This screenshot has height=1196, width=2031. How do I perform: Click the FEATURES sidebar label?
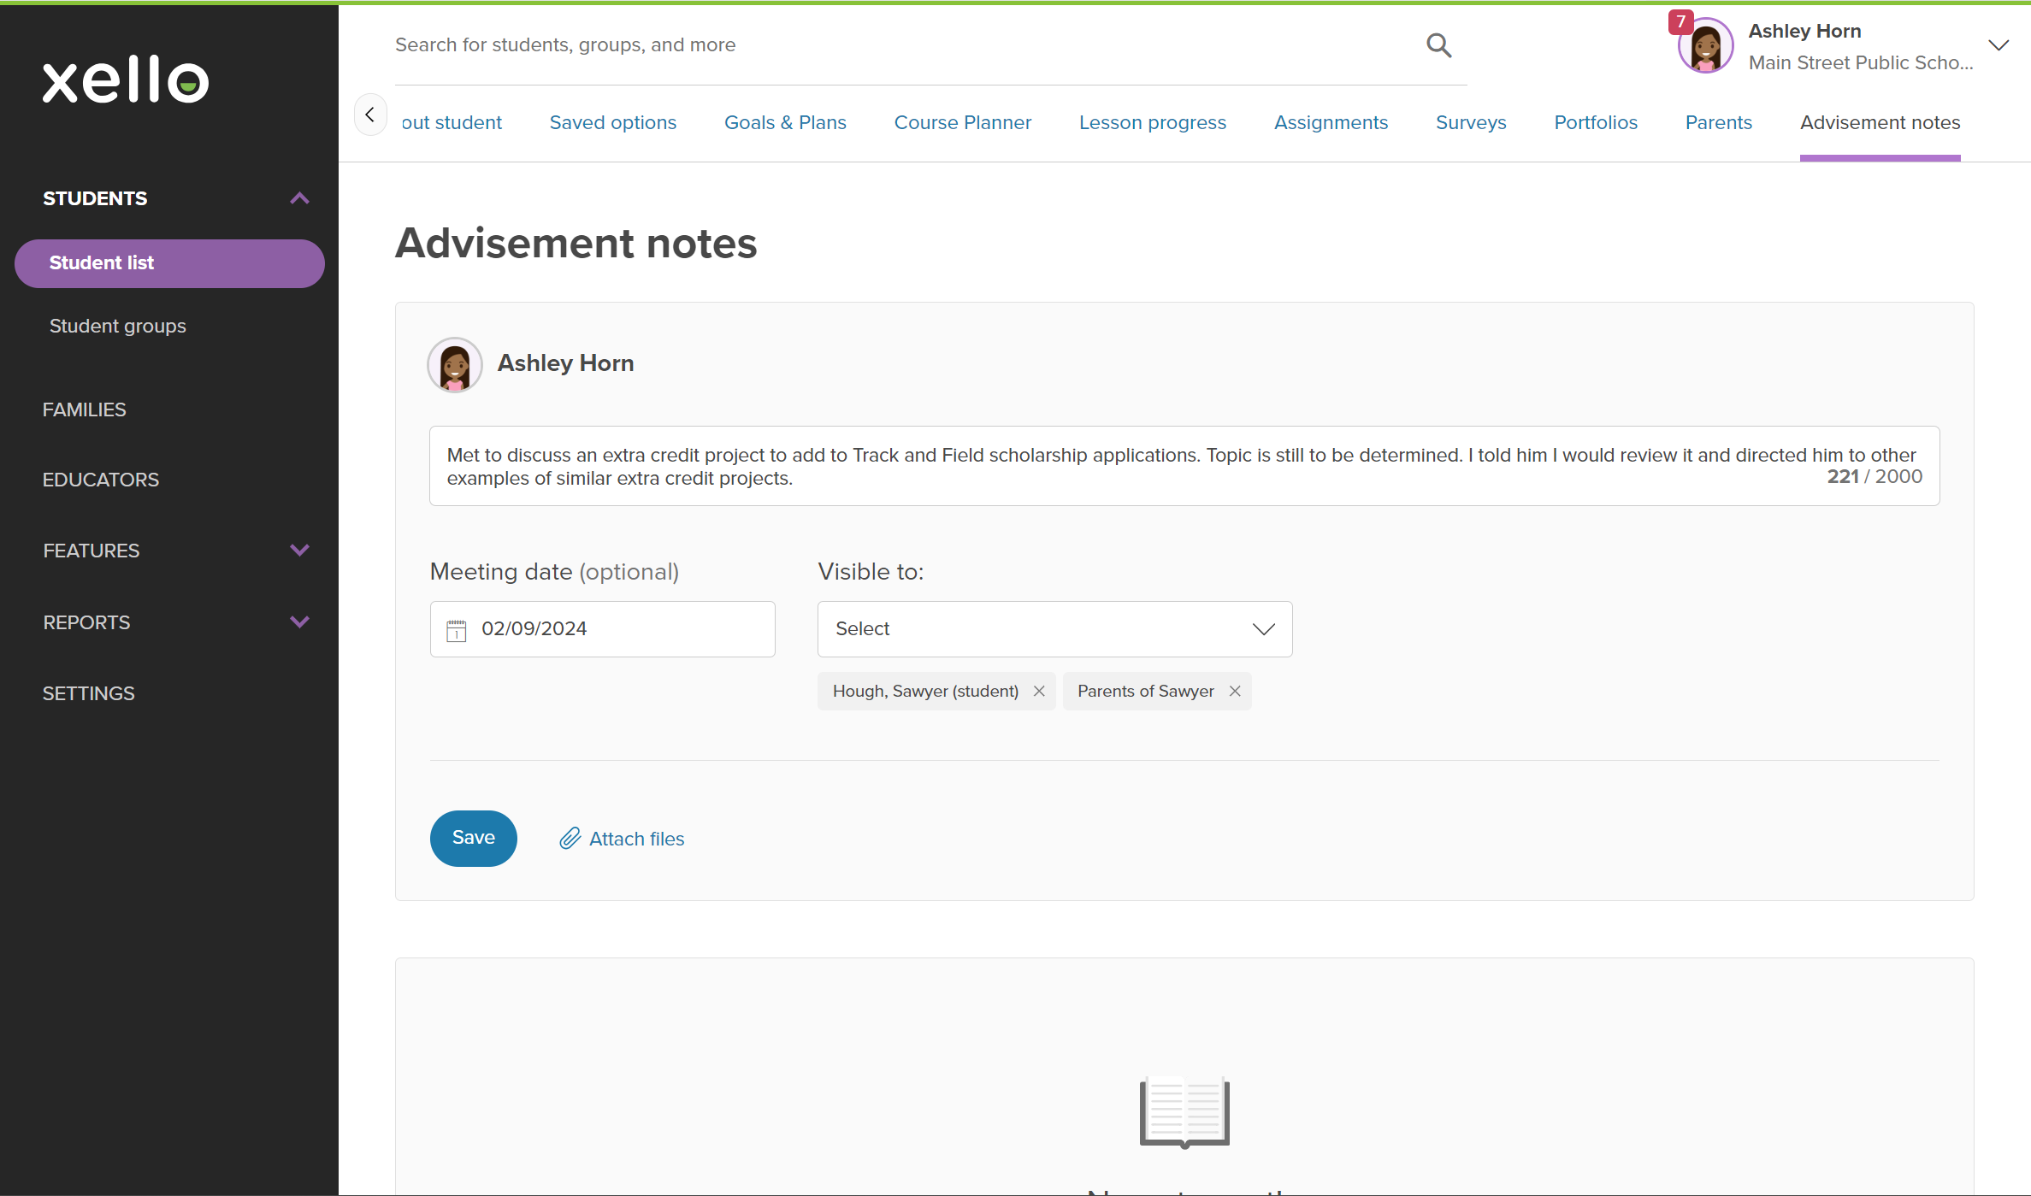click(92, 551)
